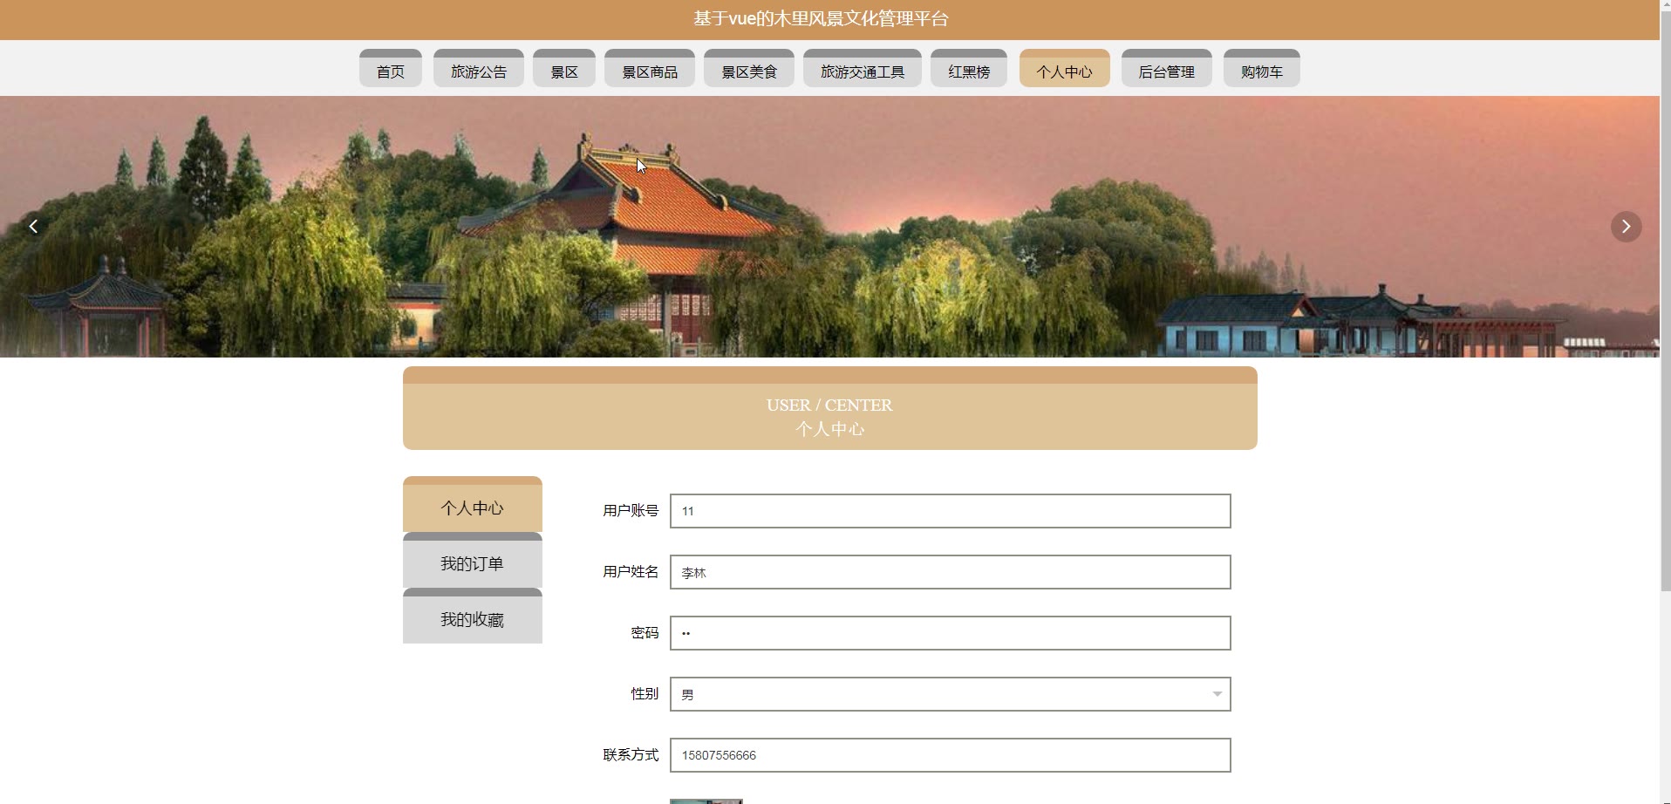This screenshot has height=804, width=1671.
Task: View the 红黑榜 tab
Action: [969, 68]
